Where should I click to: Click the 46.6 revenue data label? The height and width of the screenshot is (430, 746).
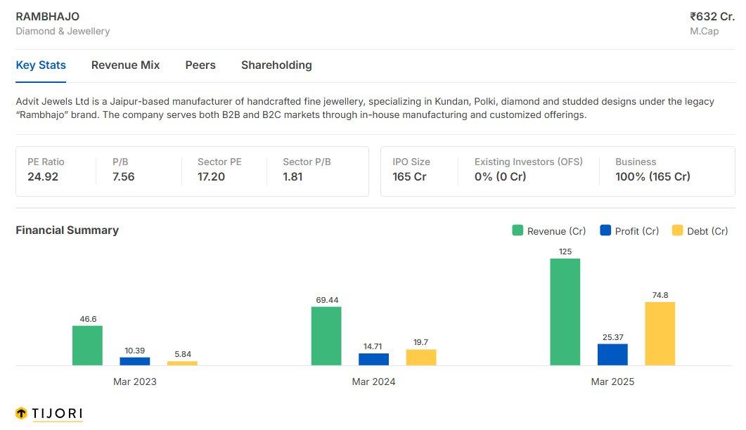(88, 319)
